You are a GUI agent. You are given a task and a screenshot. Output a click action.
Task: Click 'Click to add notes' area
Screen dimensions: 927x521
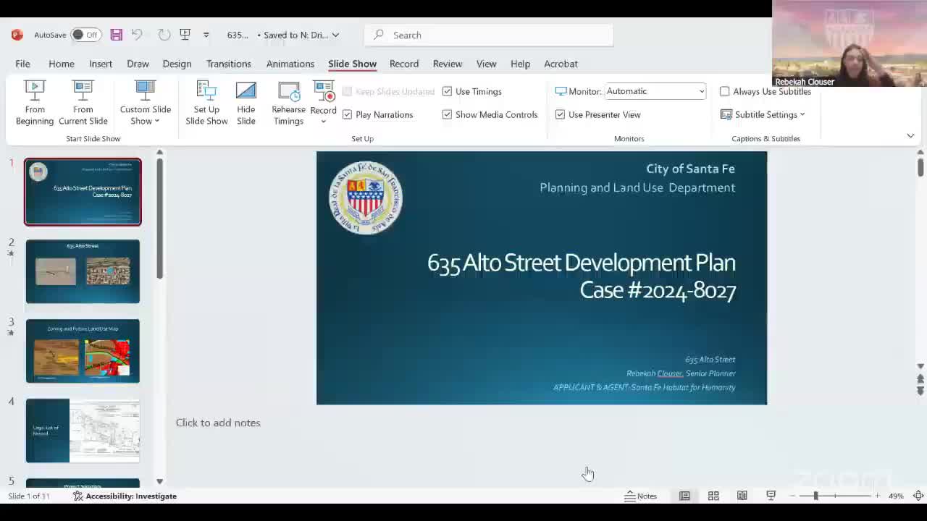(218, 423)
